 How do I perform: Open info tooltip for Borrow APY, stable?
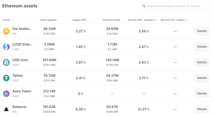pos(186,20)
